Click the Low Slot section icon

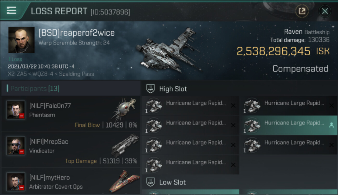[x=151, y=182]
